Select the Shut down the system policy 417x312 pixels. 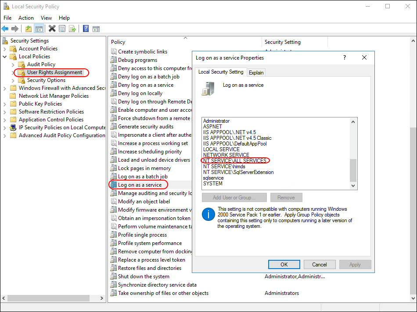coord(144,277)
